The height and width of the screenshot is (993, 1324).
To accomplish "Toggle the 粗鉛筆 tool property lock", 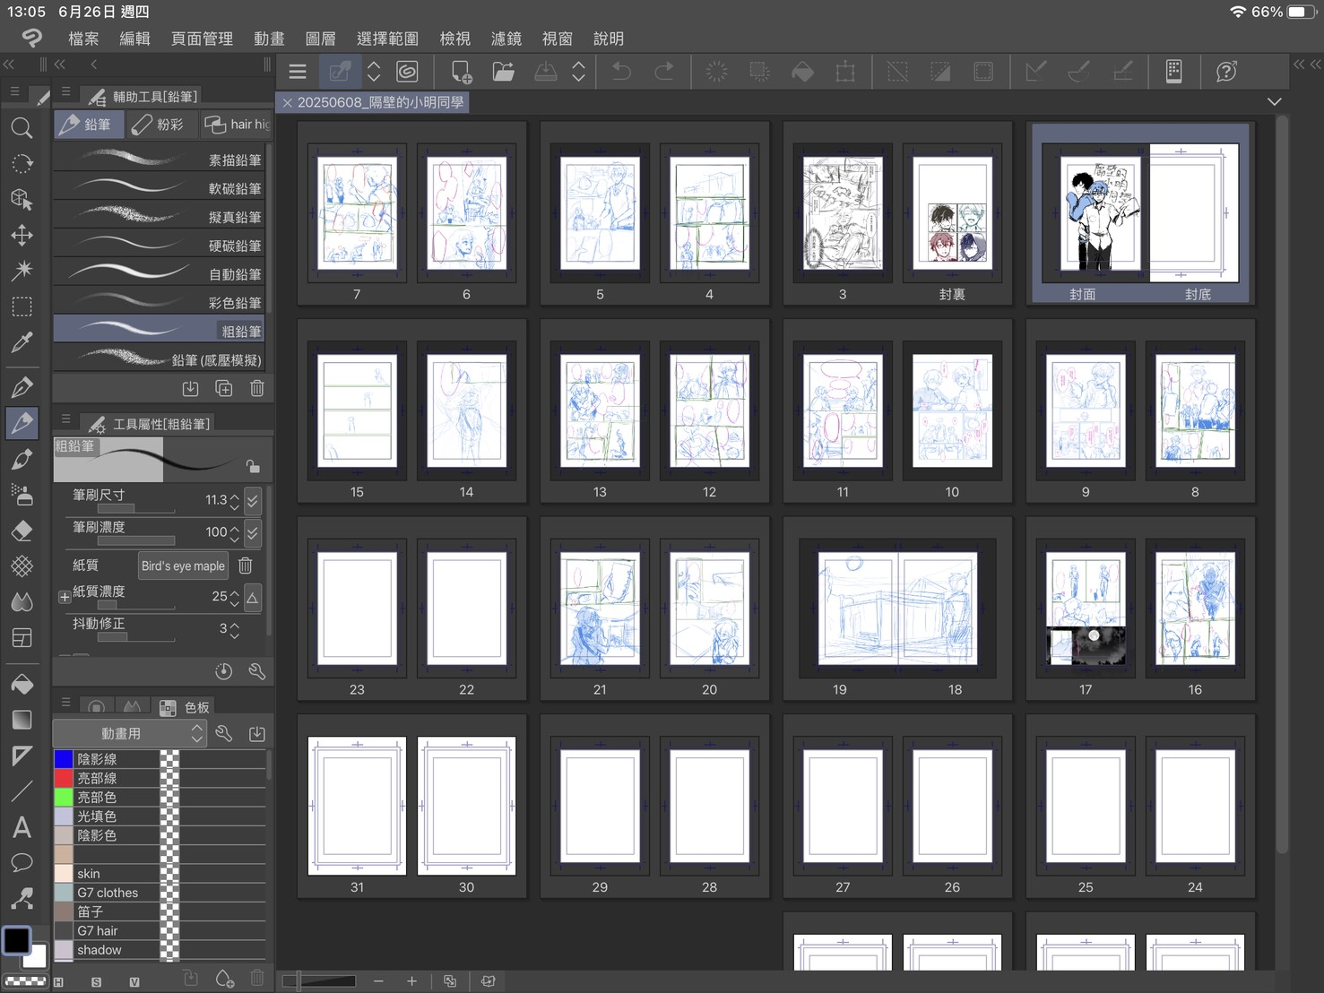I will 253,465.
